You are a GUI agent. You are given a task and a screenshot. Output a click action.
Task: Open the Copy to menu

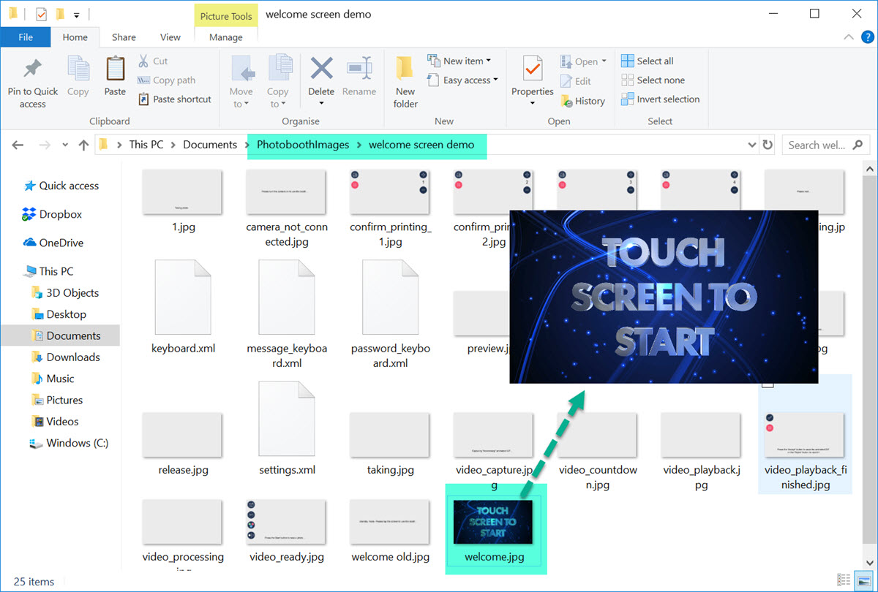(277, 82)
